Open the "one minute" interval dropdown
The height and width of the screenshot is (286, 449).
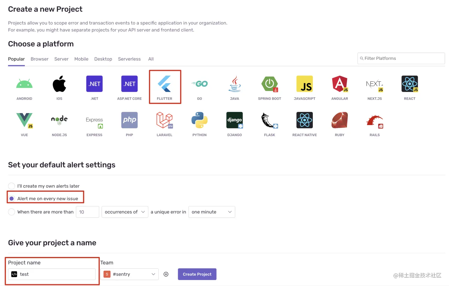click(212, 212)
